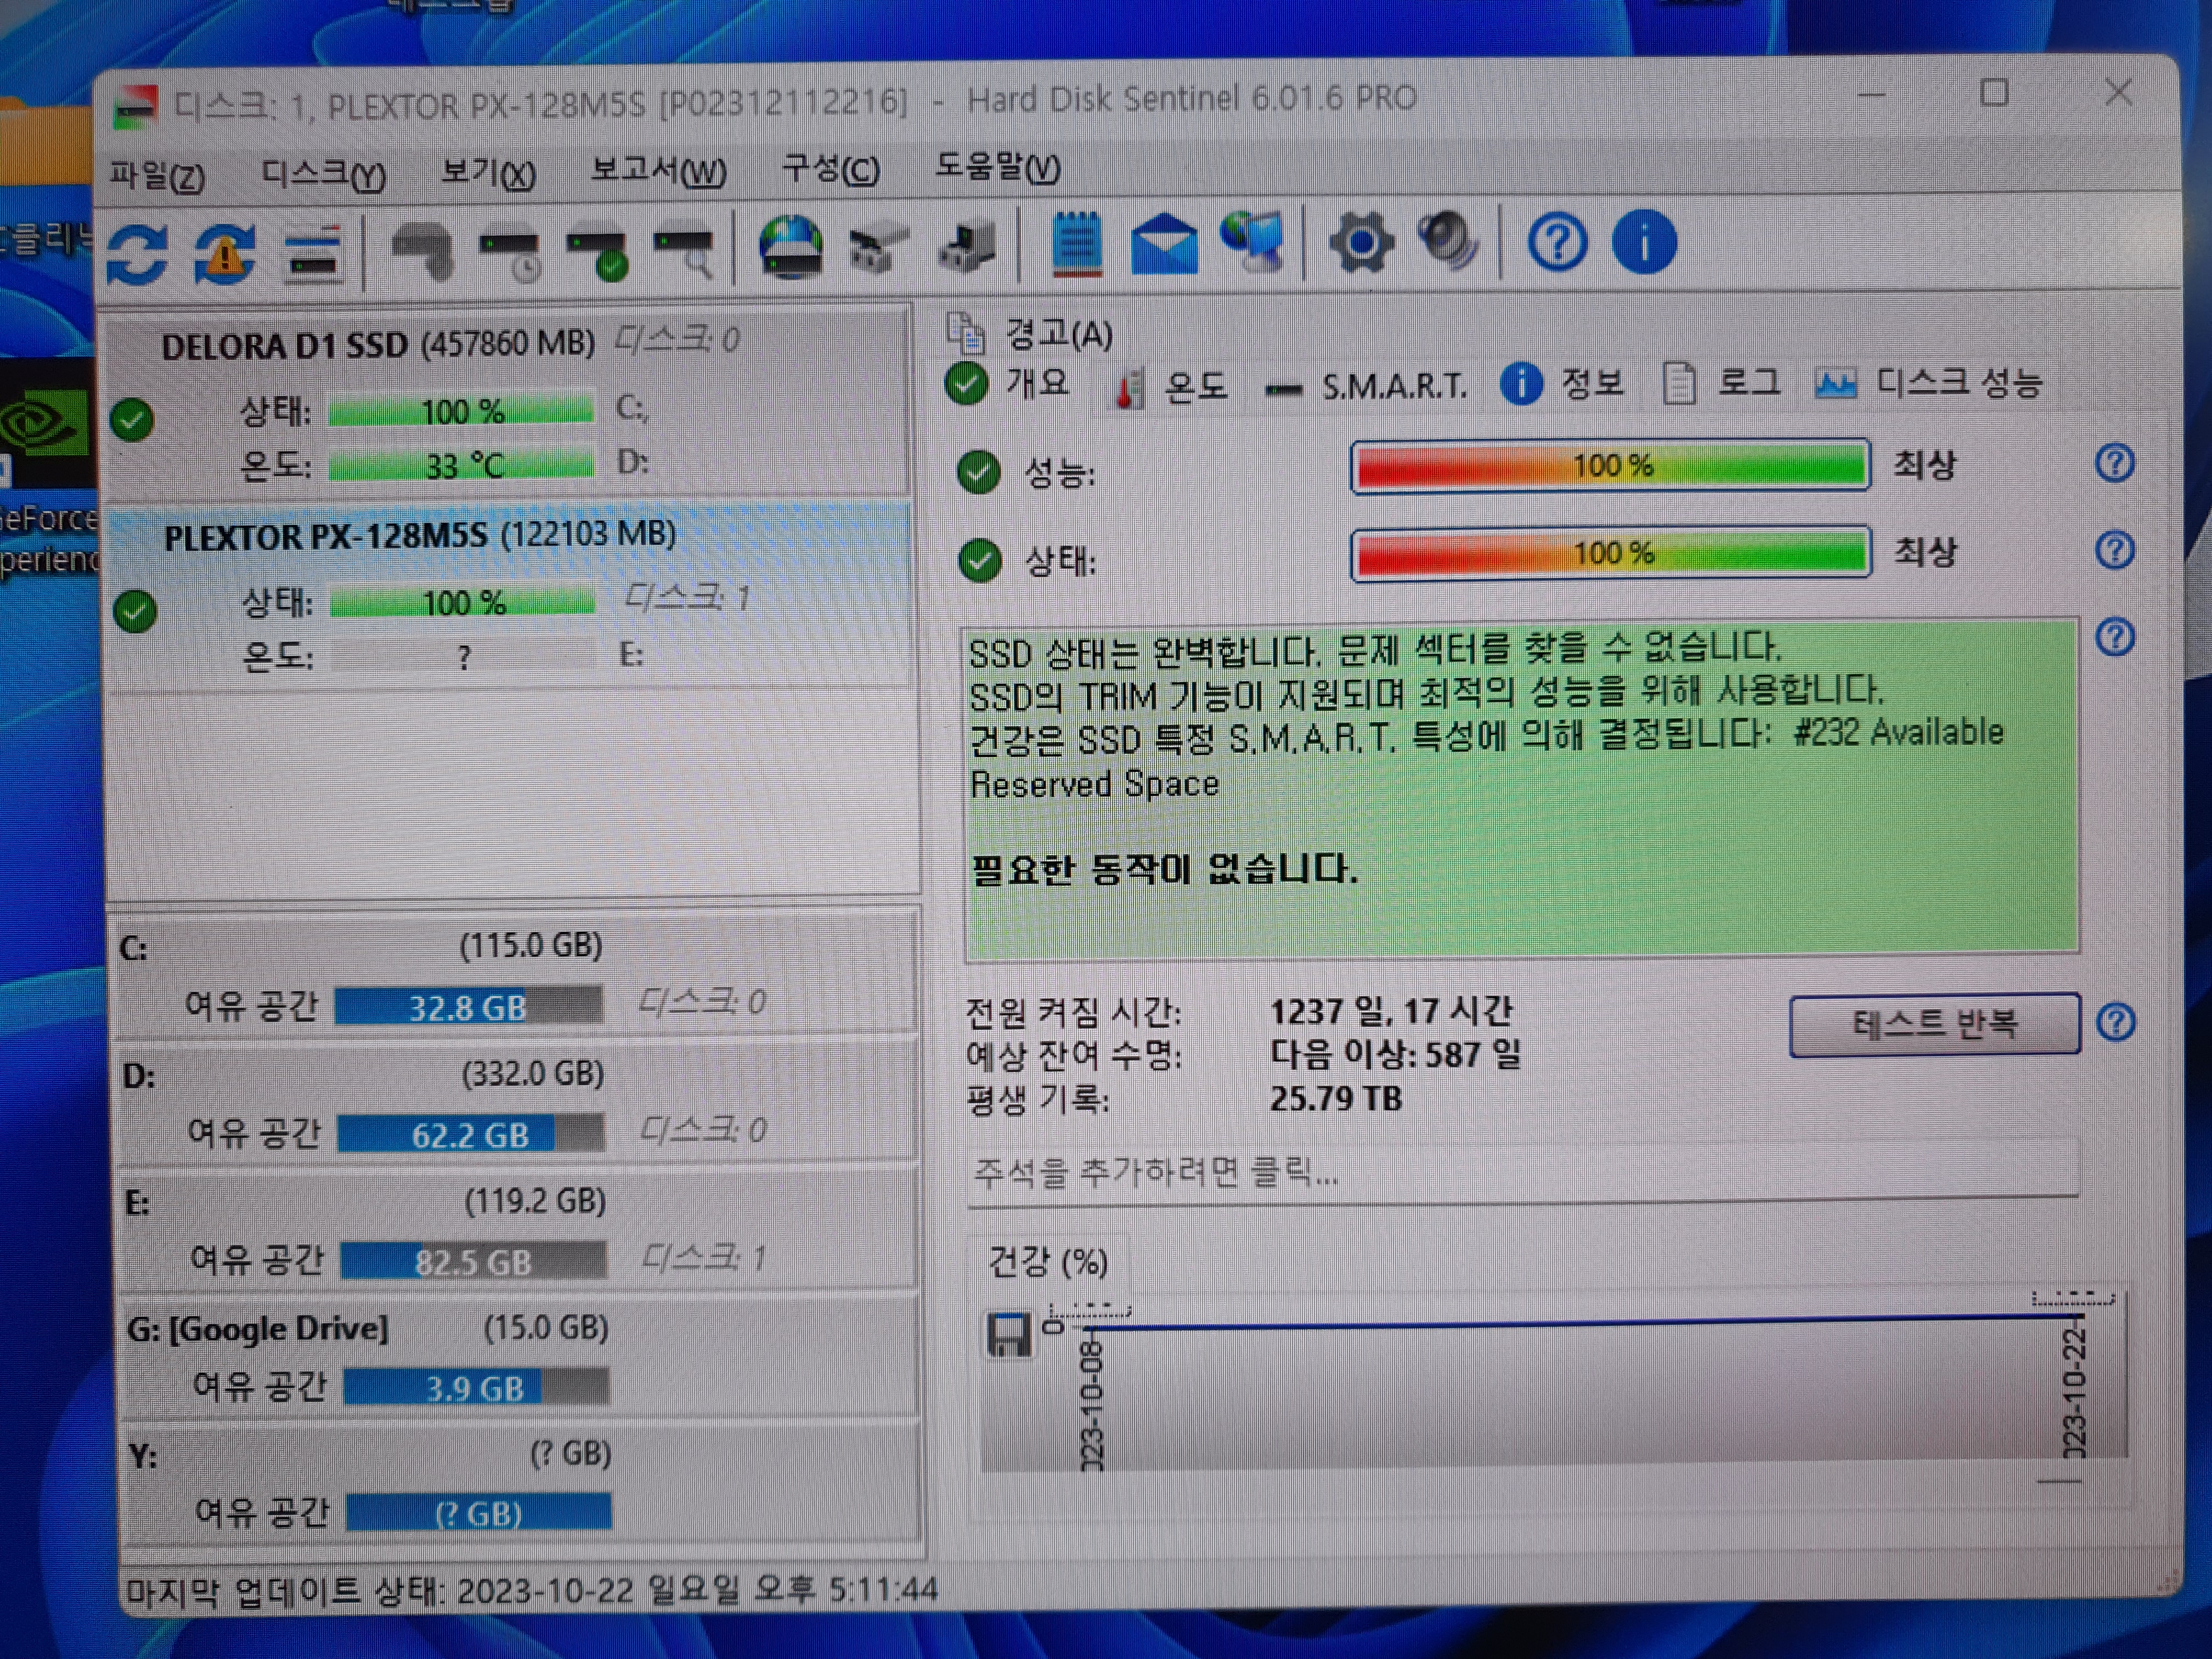Click the globe over disk toolbar icon
The height and width of the screenshot is (1659, 2212).
pyautogui.click(x=790, y=246)
